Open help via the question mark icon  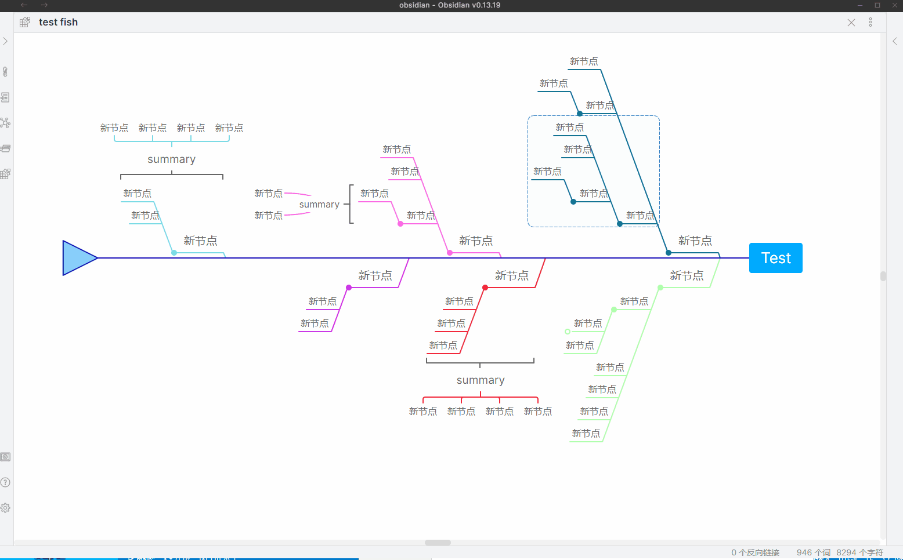(5, 482)
